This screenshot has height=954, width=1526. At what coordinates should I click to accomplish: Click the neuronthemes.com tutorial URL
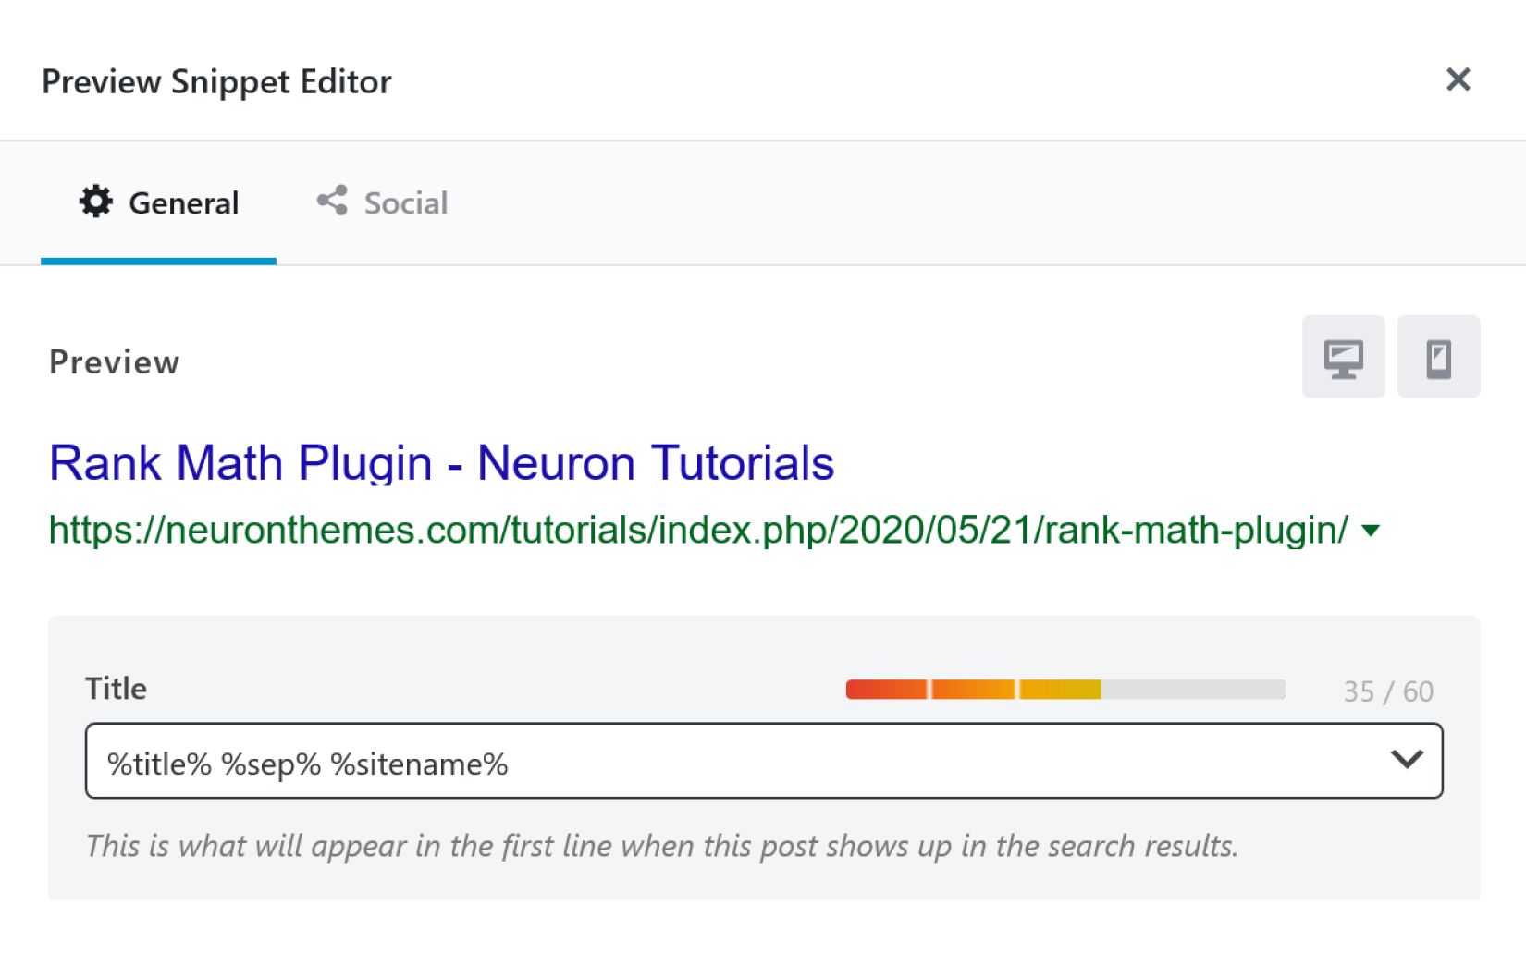click(x=694, y=529)
